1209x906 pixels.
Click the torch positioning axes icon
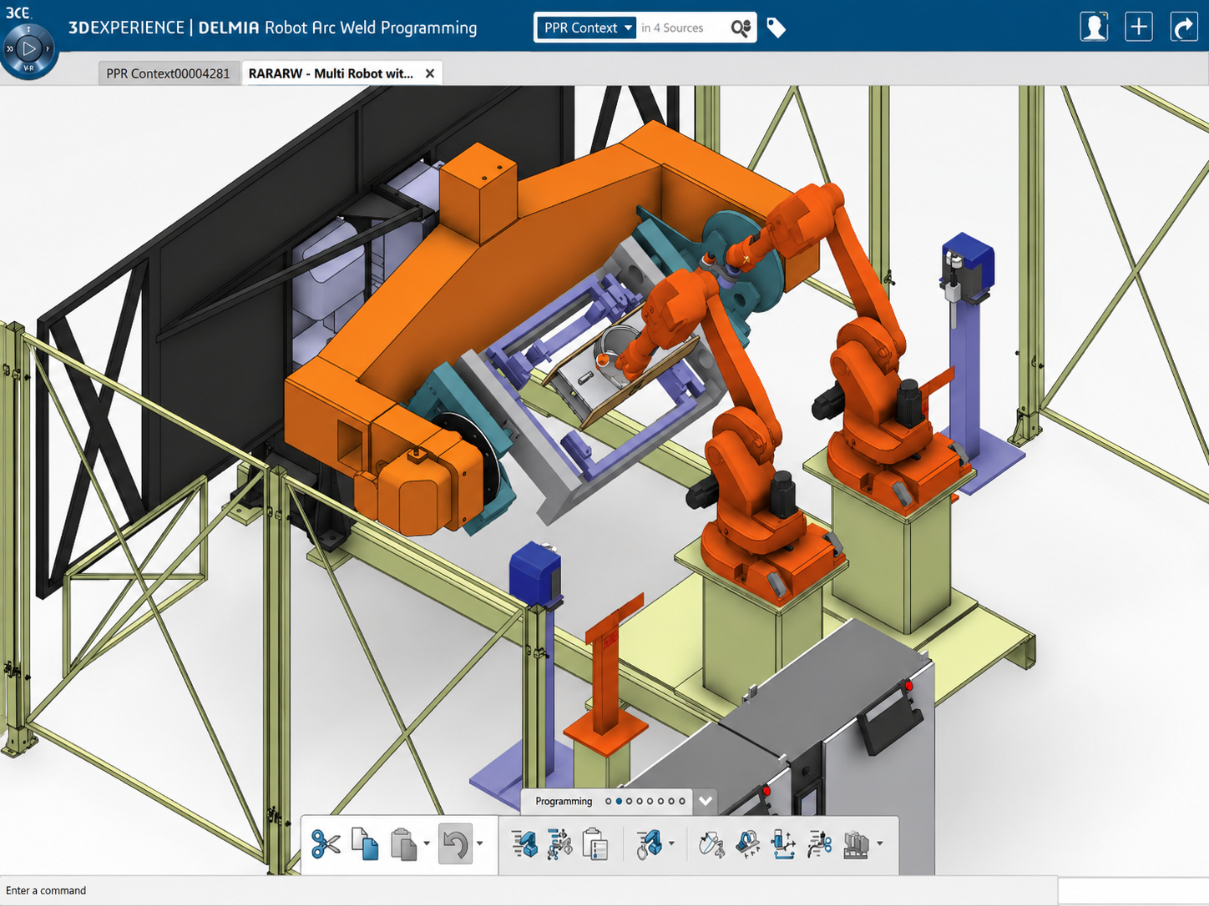(783, 844)
